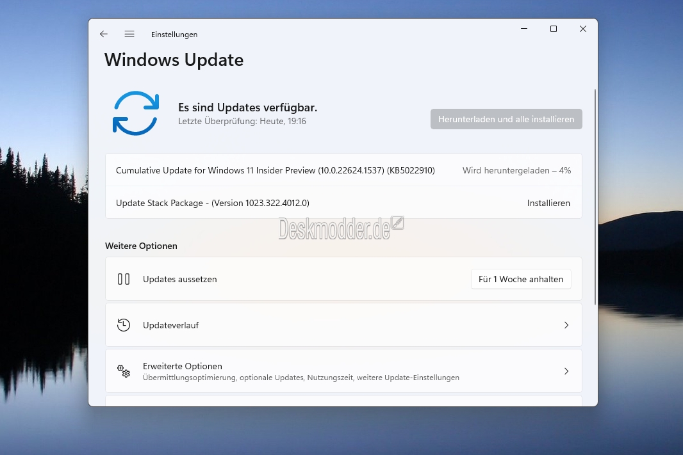Open Erweiterte Optionen settings
The height and width of the screenshot is (455, 683).
(343, 371)
